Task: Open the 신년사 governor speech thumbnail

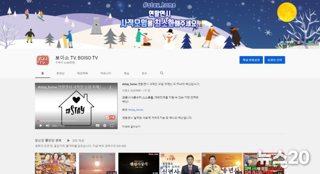Action: pos(180,163)
